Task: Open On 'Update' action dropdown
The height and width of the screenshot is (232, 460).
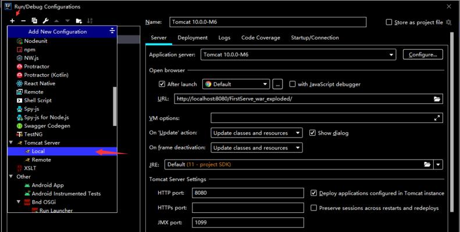Action: click(256, 133)
